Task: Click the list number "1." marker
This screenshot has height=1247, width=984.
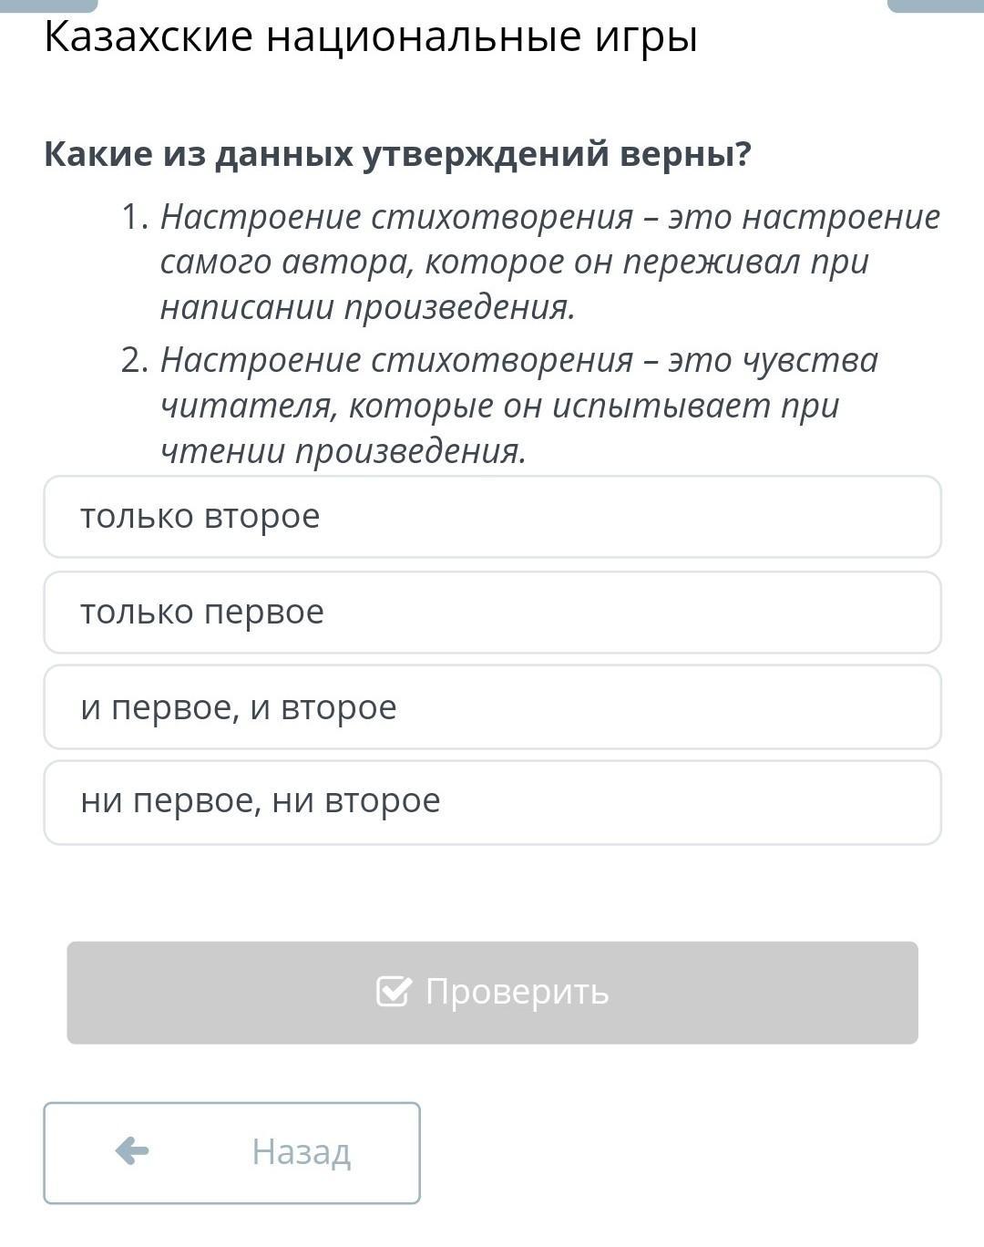Action: (134, 217)
